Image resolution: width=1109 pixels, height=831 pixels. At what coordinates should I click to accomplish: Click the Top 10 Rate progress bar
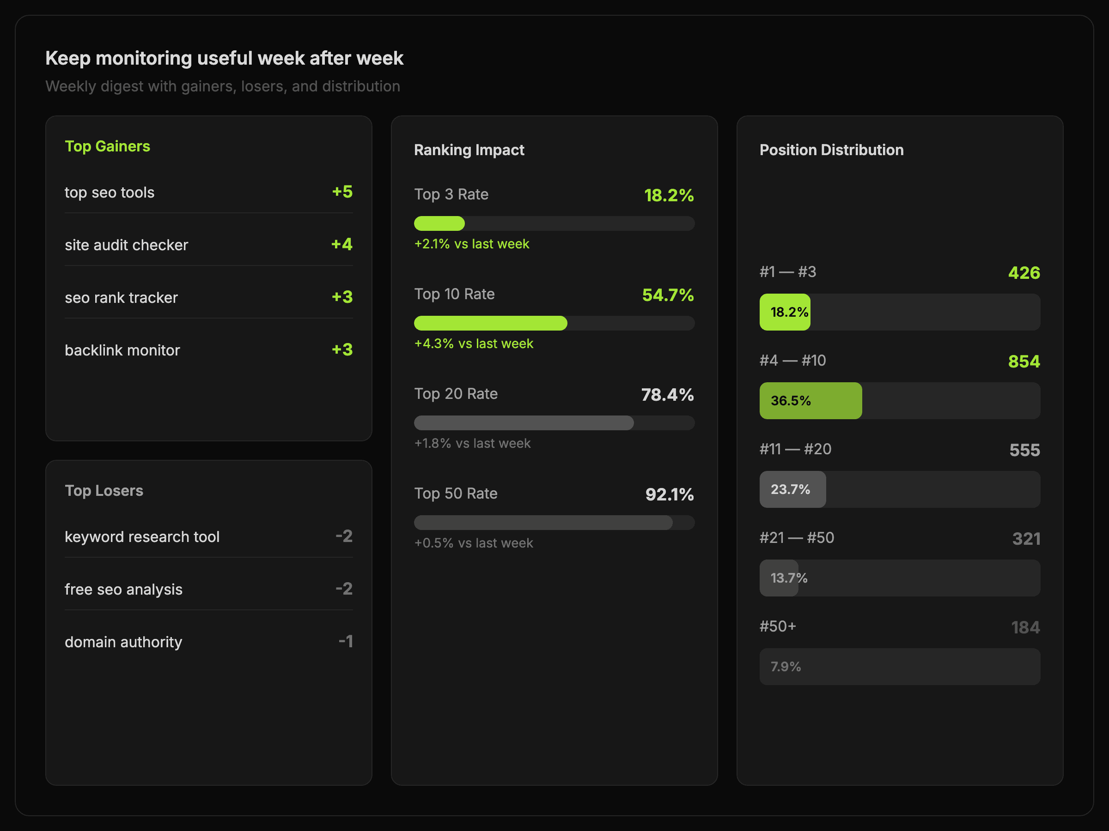(x=554, y=323)
